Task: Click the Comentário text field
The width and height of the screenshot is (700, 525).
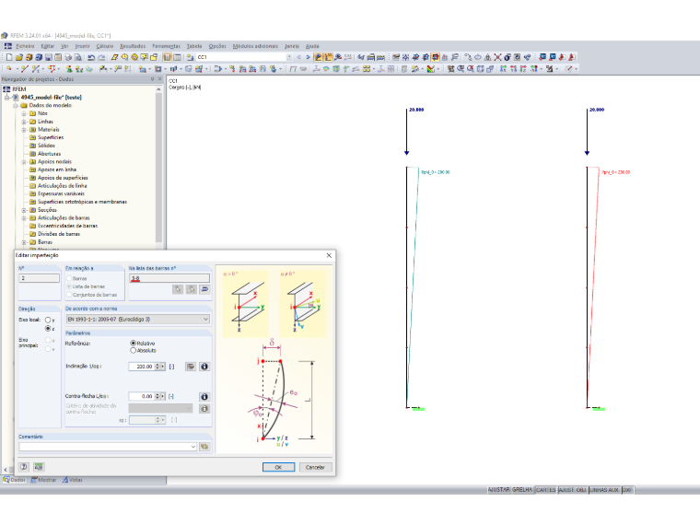Action: 104,447
